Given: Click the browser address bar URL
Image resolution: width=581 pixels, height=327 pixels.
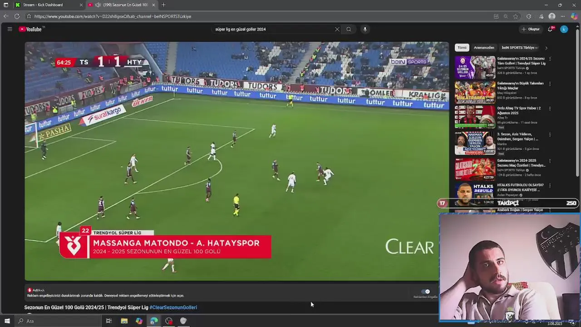Looking at the screenshot, I should pos(113,16).
